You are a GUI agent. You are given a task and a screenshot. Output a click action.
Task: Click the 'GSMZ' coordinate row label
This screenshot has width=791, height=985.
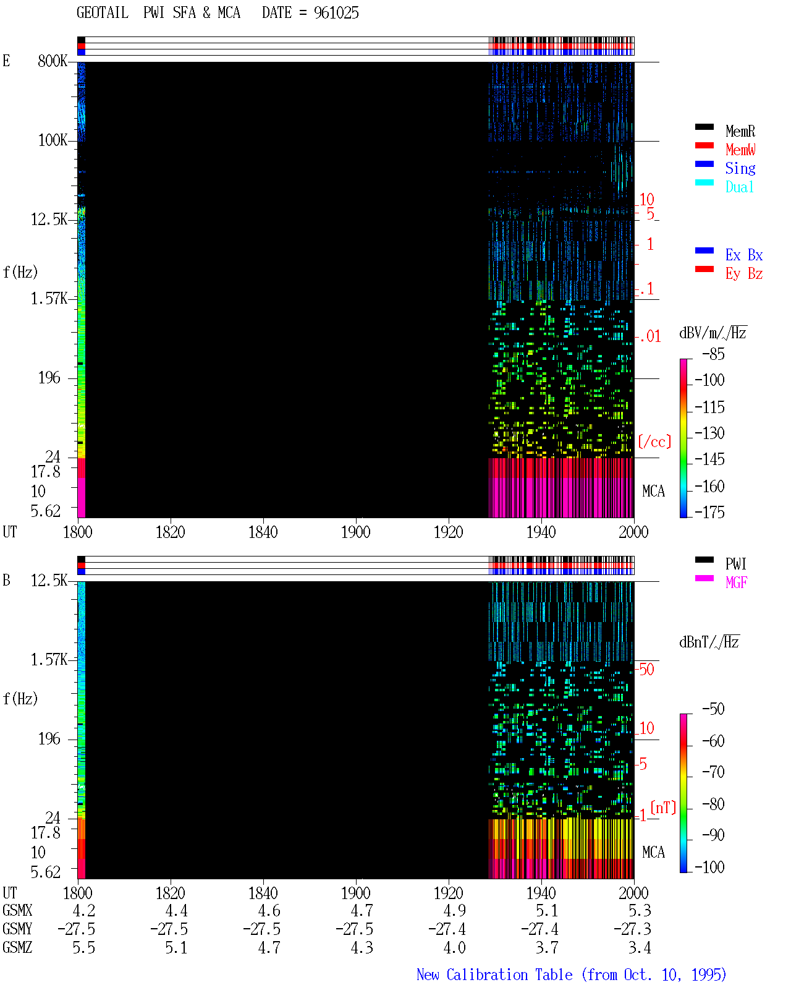pyautogui.click(x=17, y=947)
